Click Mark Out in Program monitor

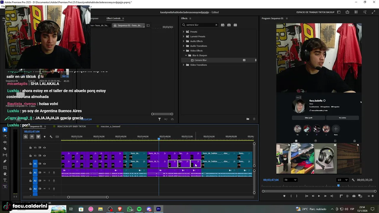point(297,196)
